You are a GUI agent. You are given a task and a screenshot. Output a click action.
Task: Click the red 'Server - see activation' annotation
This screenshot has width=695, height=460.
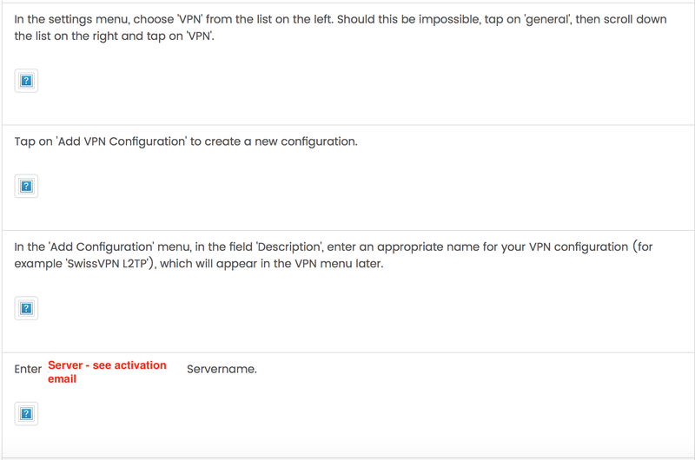[107, 365]
